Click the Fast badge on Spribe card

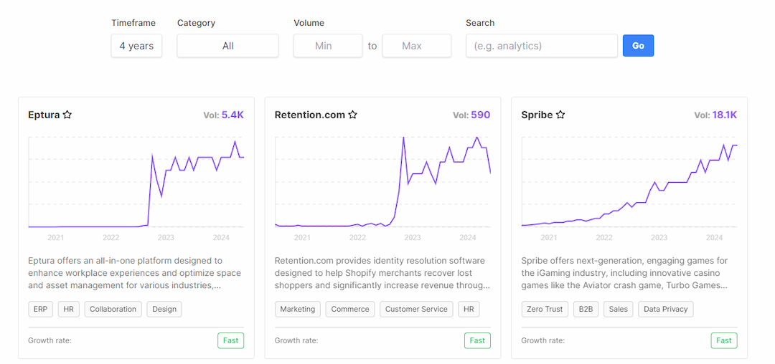[724, 340]
